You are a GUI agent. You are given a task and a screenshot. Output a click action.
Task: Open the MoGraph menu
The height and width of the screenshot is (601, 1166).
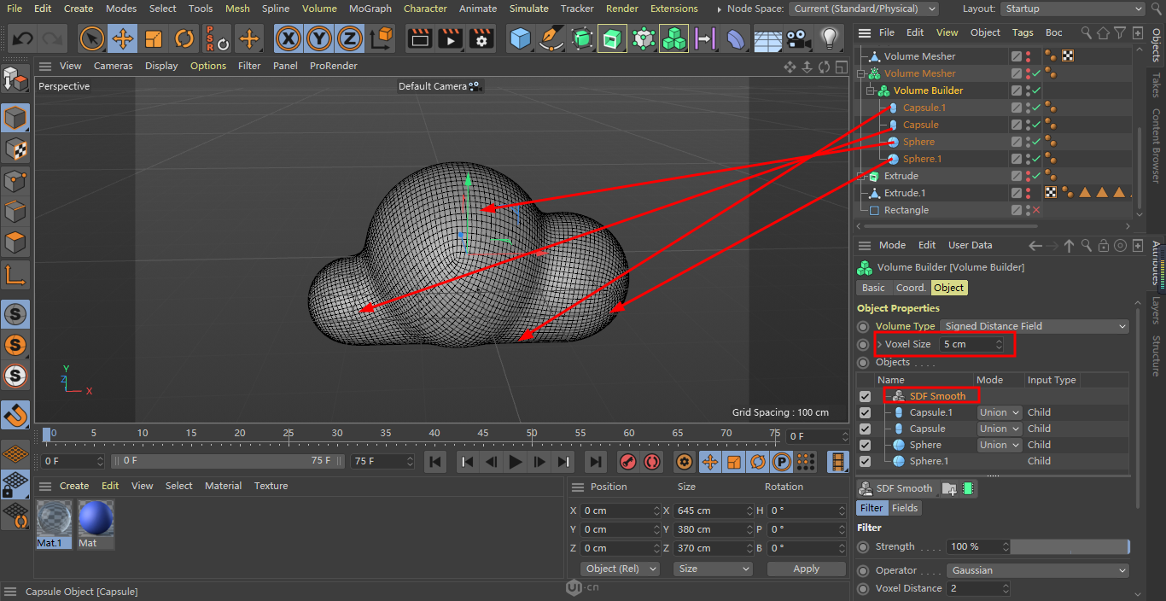[370, 9]
